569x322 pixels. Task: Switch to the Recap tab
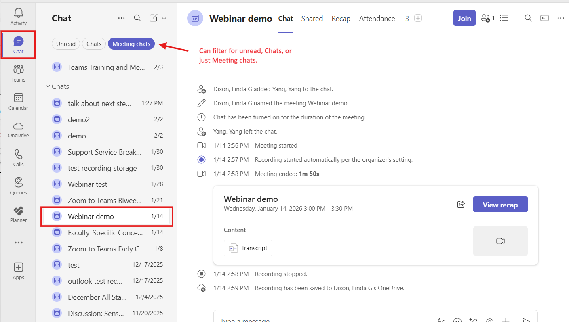coord(341,19)
